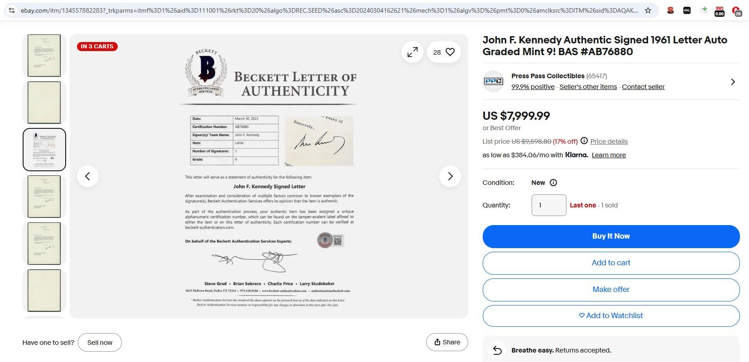Expand the listing image to full screen
Screen dimensions: 749x362
[412, 52]
